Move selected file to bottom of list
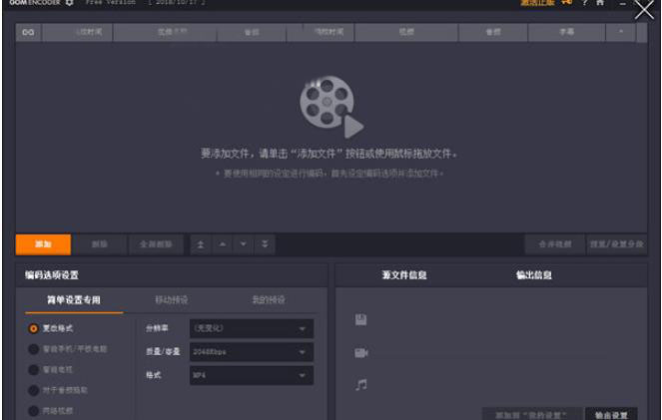Screen dimensions: 662x420 click(265, 244)
